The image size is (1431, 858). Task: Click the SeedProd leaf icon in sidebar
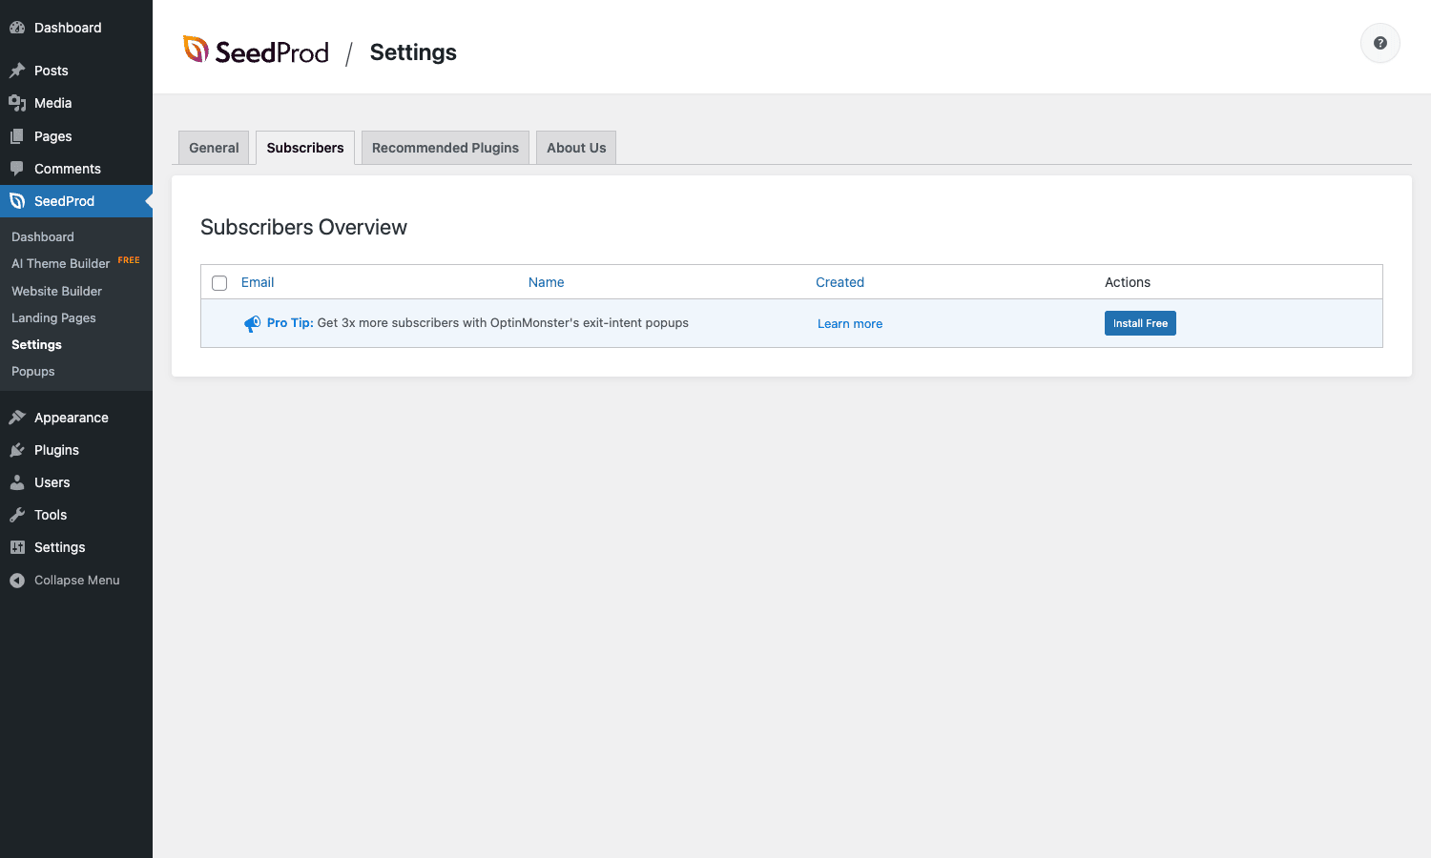point(17,201)
